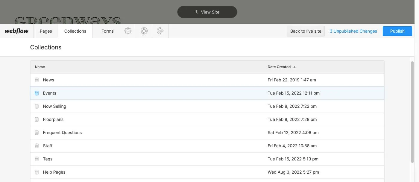Click the arrow icon in View Site

[197, 12]
